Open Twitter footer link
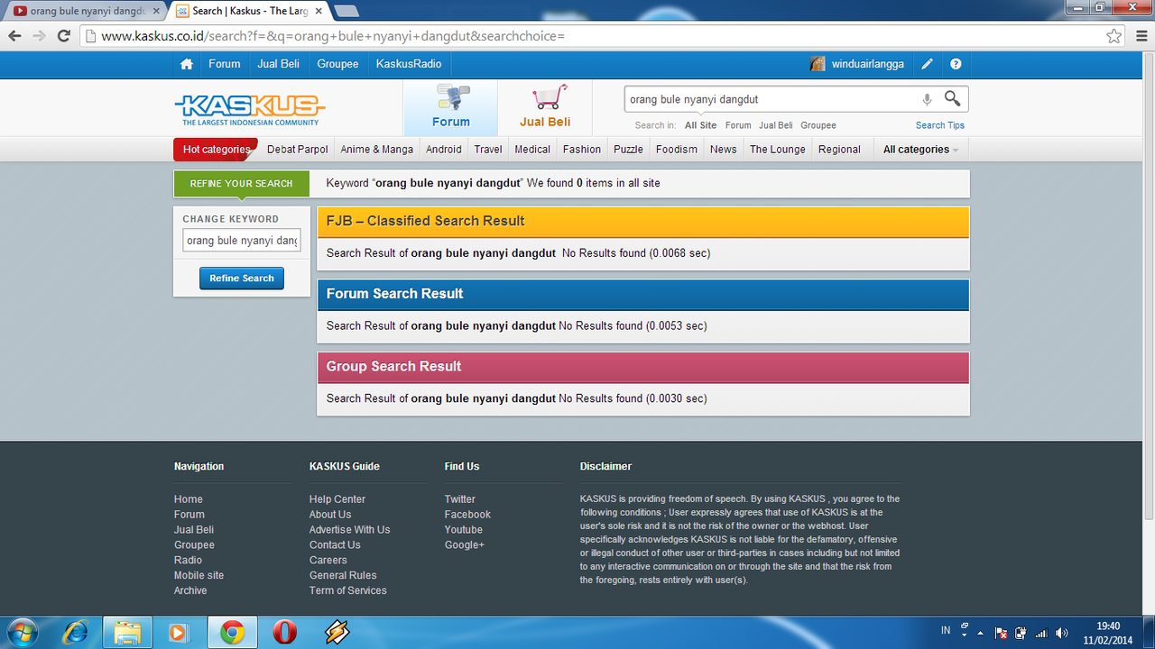Viewport: 1155px width, 649px height. click(459, 499)
